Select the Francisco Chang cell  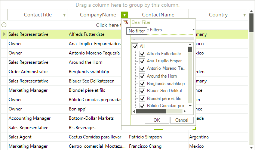[x=158, y=146]
